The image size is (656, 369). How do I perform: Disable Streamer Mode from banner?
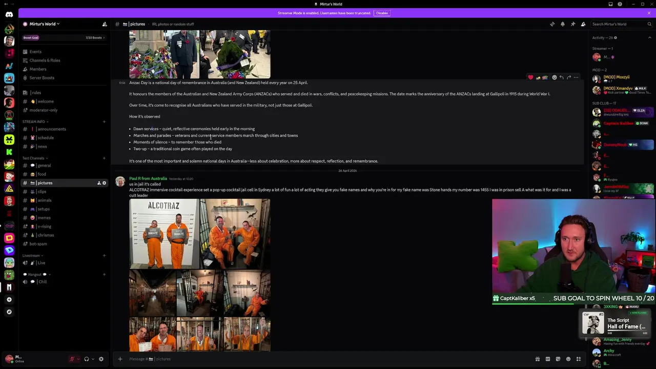[x=382, y=13]
